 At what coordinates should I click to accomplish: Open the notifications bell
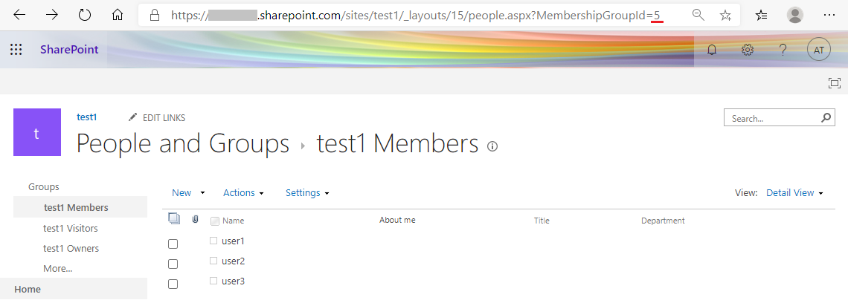pyautogui.click(x=713, y=50)
